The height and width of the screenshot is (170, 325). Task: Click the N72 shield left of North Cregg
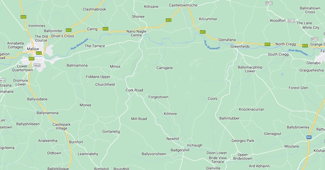[267, 44]
